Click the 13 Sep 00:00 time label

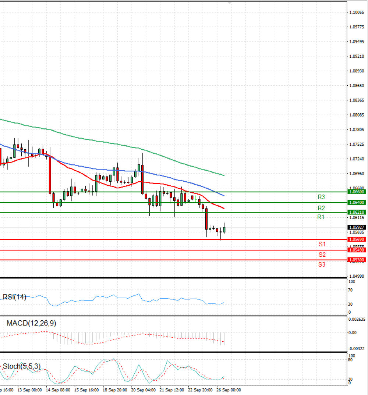(29, 390)
